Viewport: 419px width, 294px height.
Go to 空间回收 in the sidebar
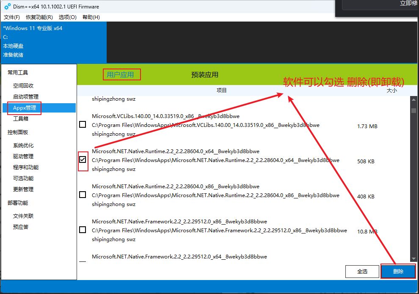point(23,86)
